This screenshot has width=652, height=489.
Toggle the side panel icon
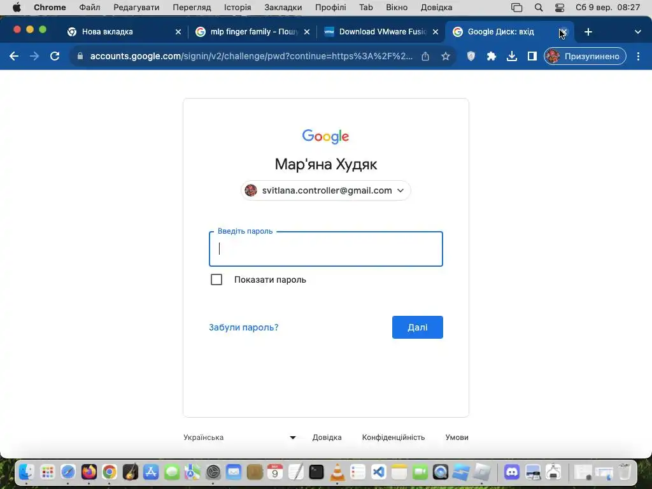(x=532, y=56)
